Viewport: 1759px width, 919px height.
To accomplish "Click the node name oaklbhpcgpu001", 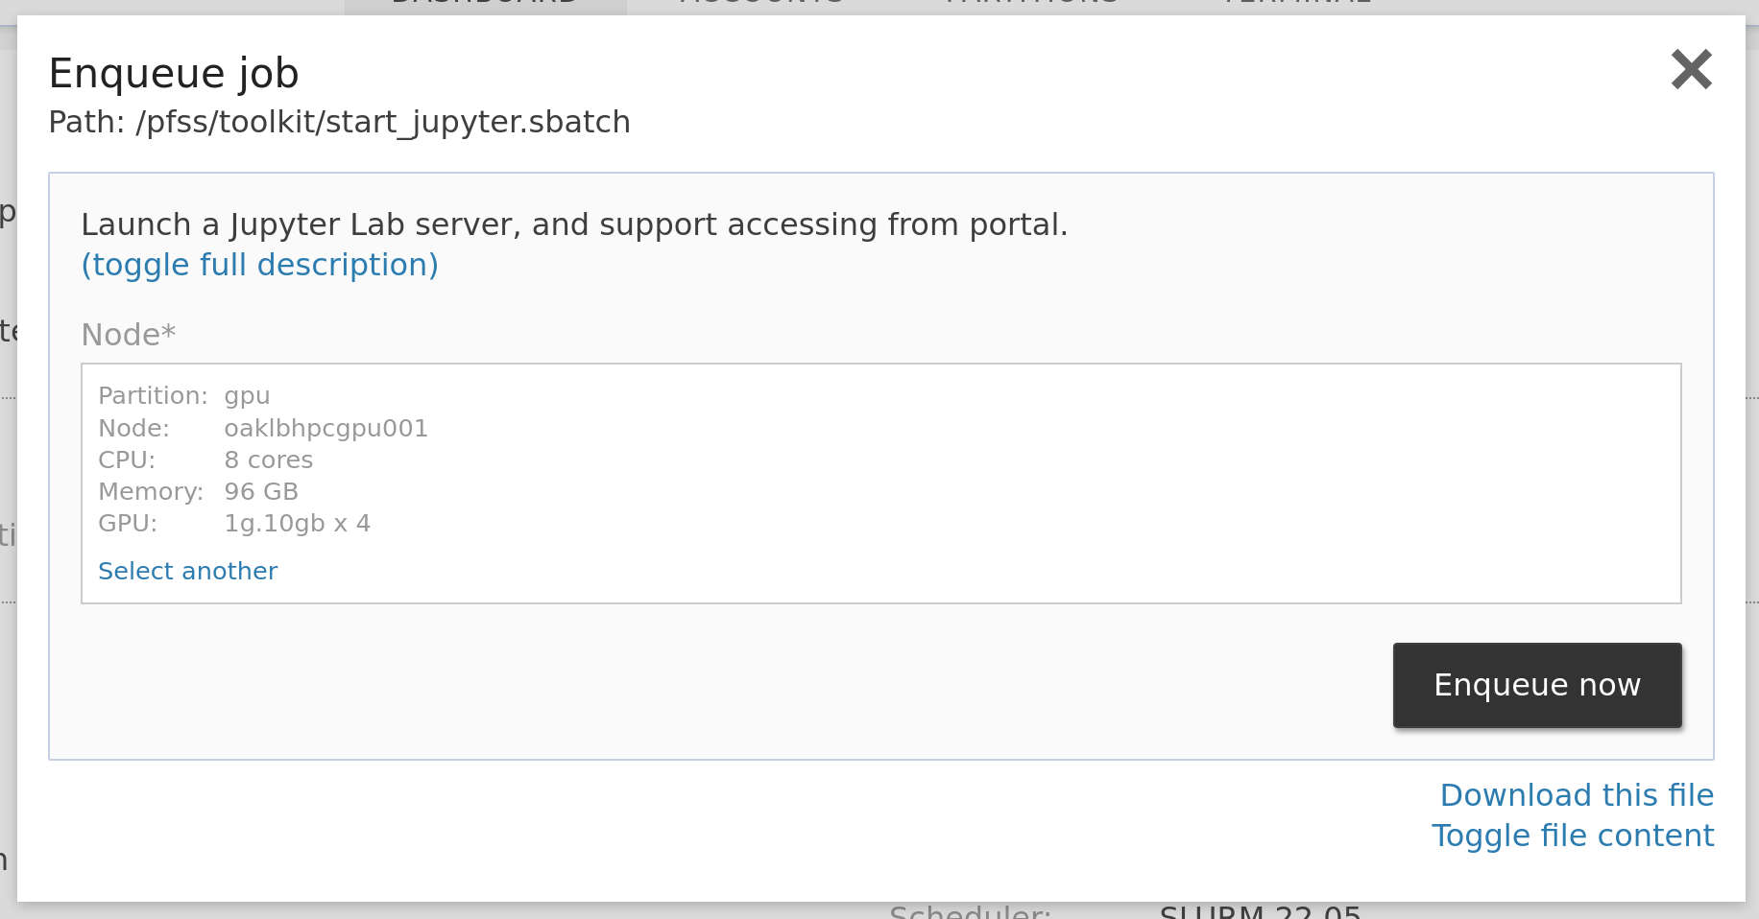I will point(325,428).
